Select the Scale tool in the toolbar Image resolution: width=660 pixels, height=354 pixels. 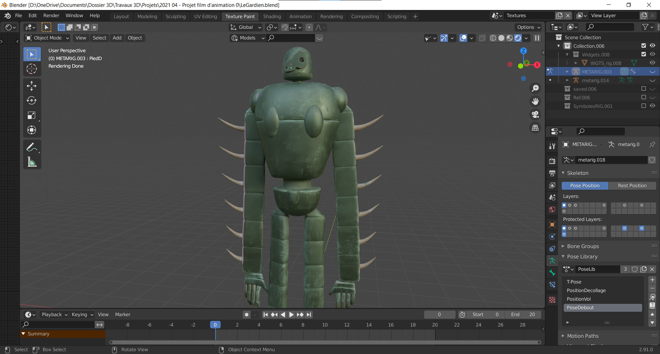coord(32,115)
